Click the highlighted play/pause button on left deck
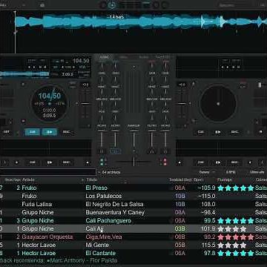The image size is (267, 267). point(50,132)
